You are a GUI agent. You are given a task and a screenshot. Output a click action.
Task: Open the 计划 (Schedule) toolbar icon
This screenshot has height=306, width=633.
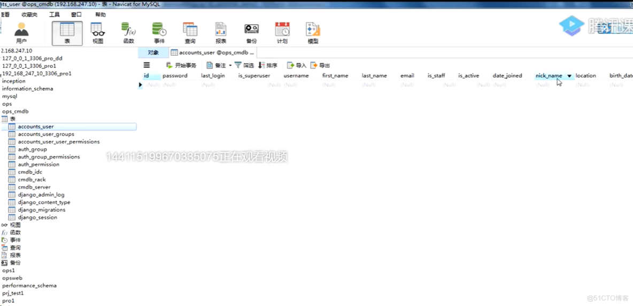282,33
